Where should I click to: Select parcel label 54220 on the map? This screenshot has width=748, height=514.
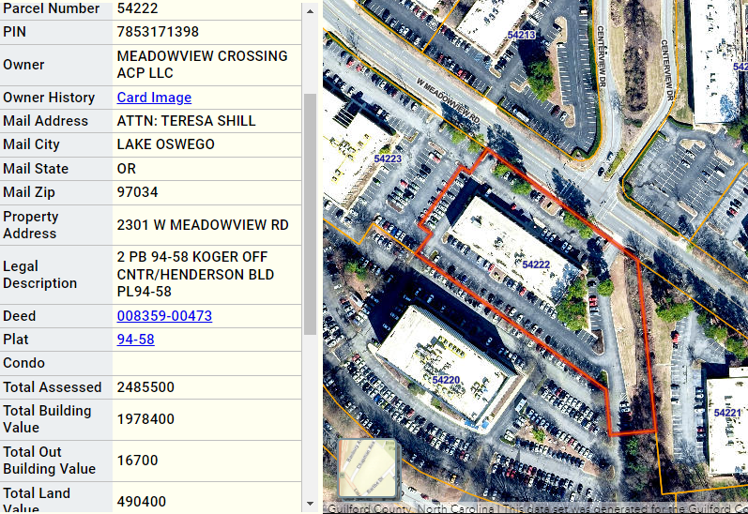[x=445, y=380]
